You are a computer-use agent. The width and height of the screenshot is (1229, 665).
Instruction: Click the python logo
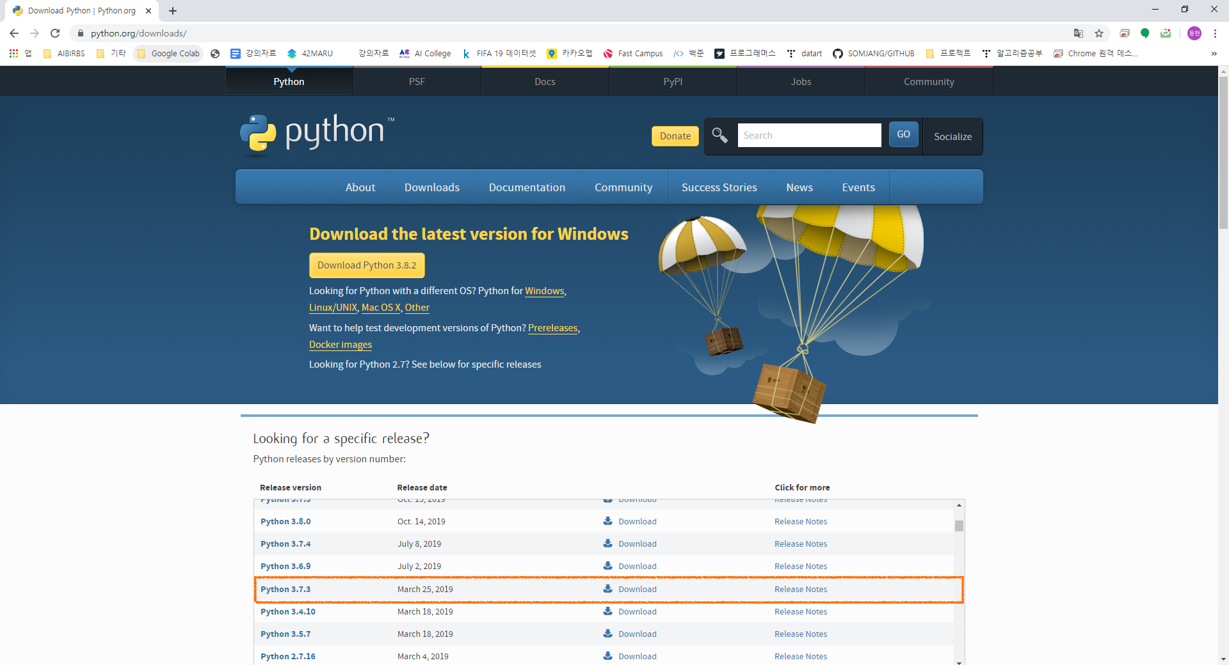pos(317,134)
